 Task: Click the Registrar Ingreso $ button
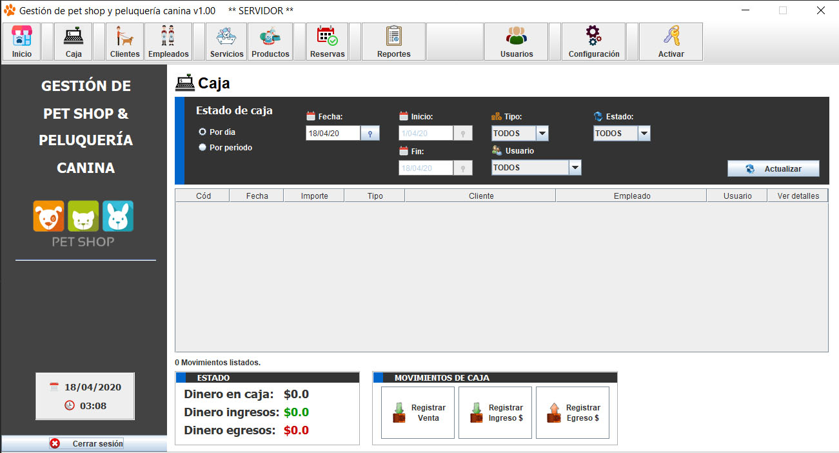click(495, 413)
